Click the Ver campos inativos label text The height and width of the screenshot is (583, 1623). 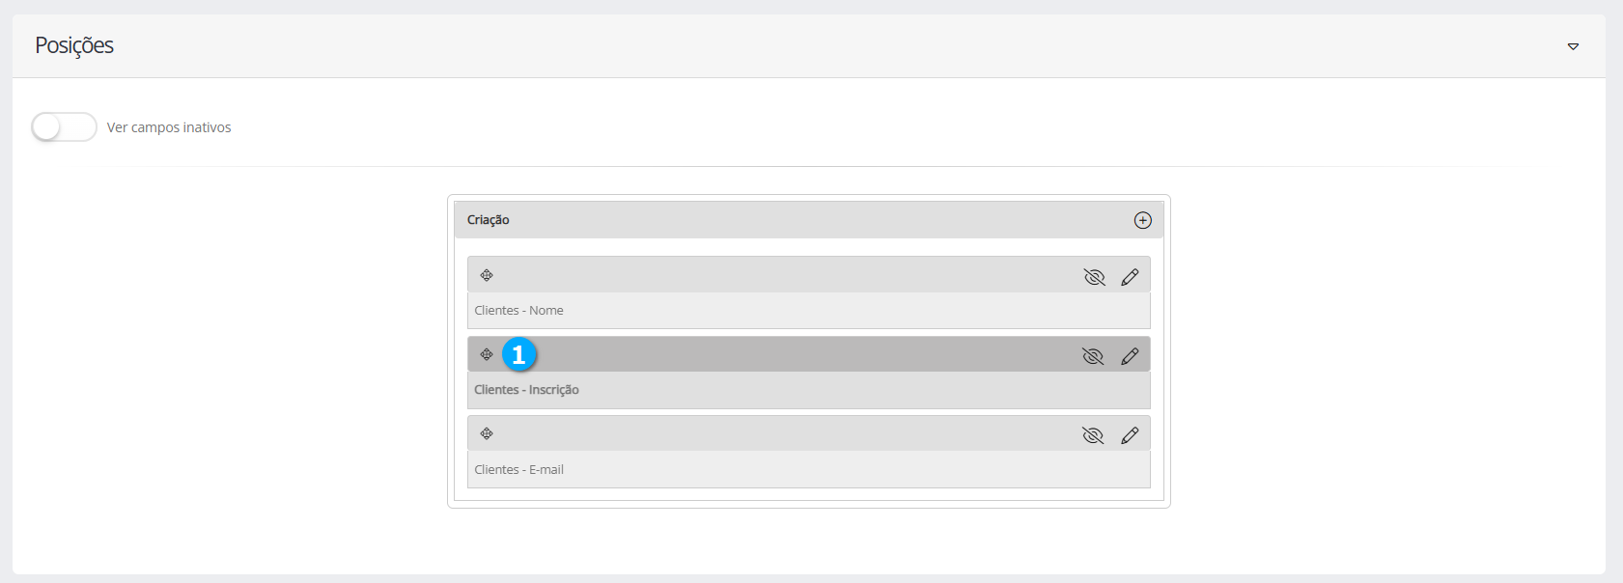(x=169, y=127)
